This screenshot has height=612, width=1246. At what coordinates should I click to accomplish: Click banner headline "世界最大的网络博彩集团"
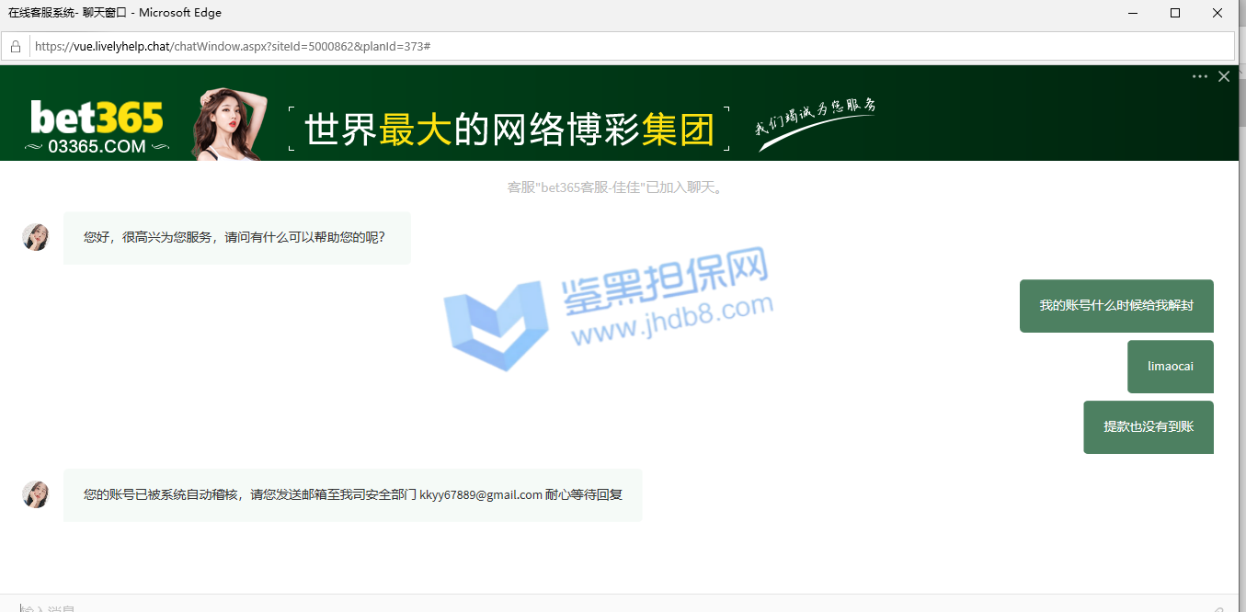pyautogui.click(x=509, y=130)
